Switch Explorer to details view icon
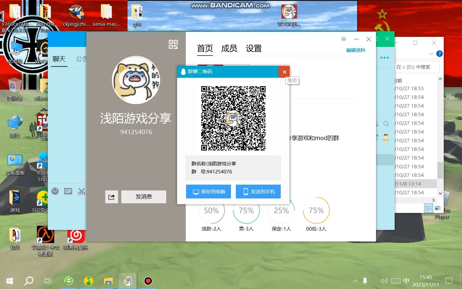The height and width of the screenshot is (289, 462). [429, 208]
